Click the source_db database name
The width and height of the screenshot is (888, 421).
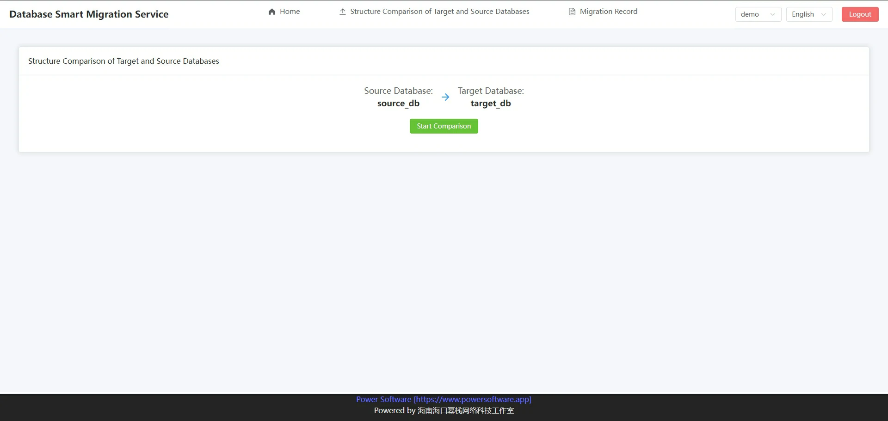pyautogui.click(x=398, y=104)
